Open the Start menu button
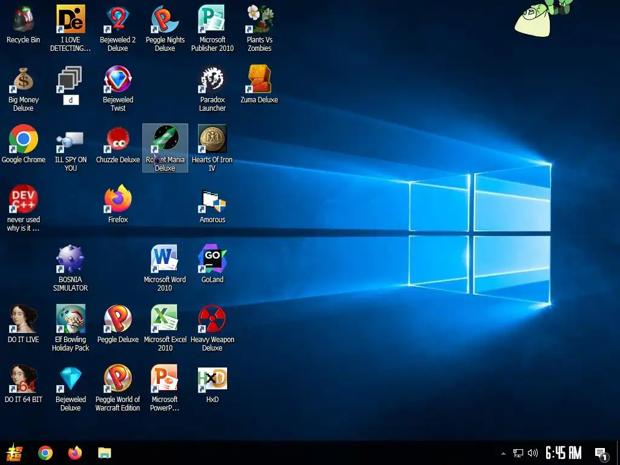620x465 pixels. click(15, 453)
